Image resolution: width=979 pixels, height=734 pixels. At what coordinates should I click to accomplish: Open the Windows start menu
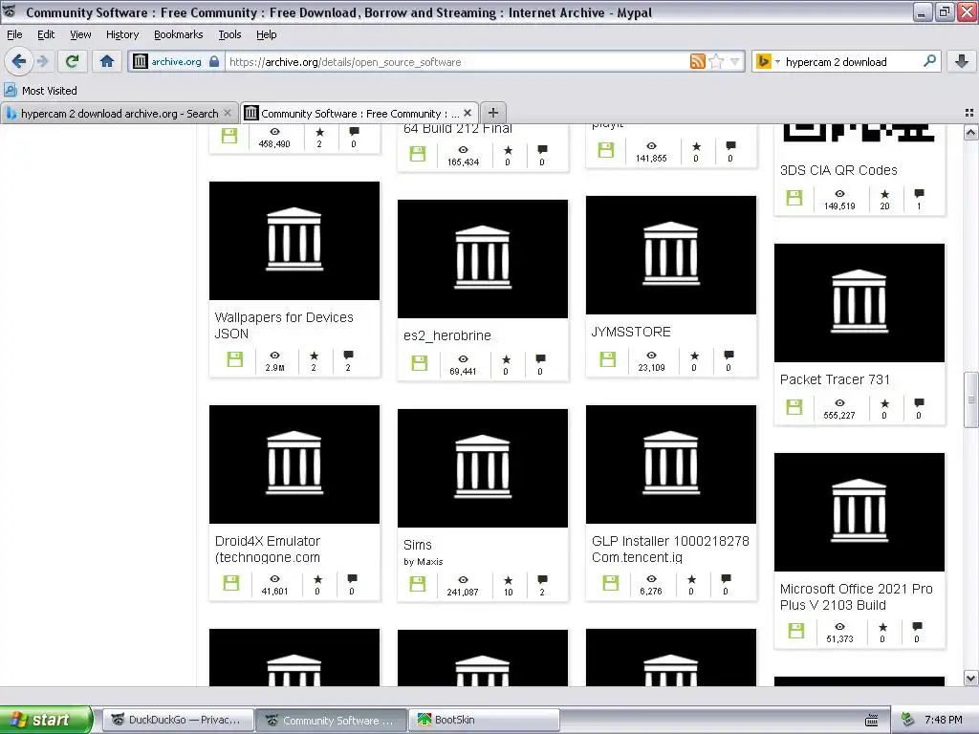[46, 720]
